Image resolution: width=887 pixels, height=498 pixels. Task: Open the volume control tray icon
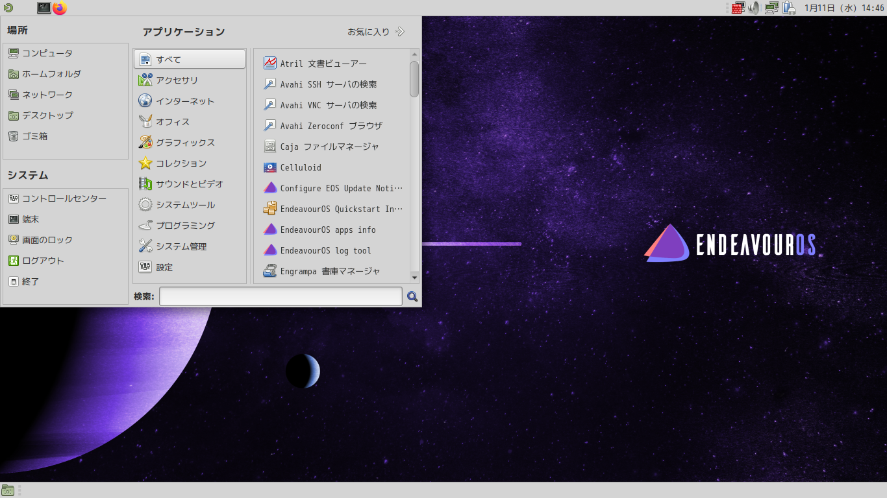point(755,8)
